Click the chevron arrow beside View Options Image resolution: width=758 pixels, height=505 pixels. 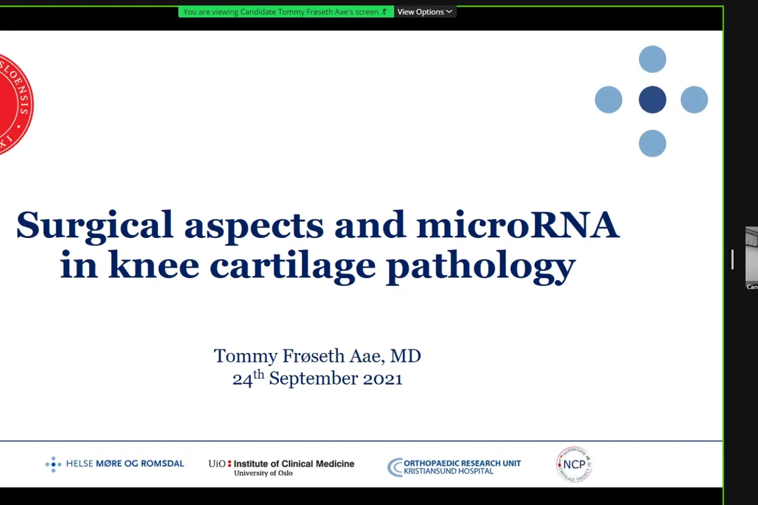coord(449,12)
